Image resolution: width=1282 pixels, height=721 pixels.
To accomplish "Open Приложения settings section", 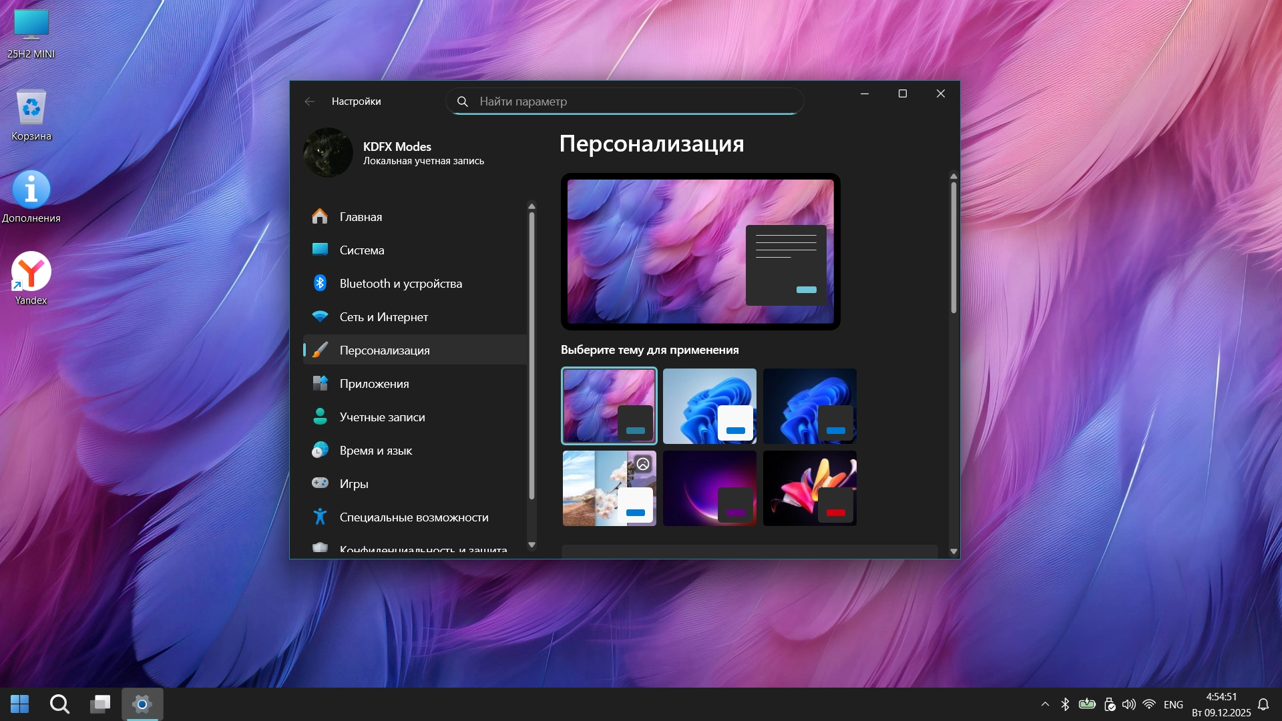I will point(374,384).
